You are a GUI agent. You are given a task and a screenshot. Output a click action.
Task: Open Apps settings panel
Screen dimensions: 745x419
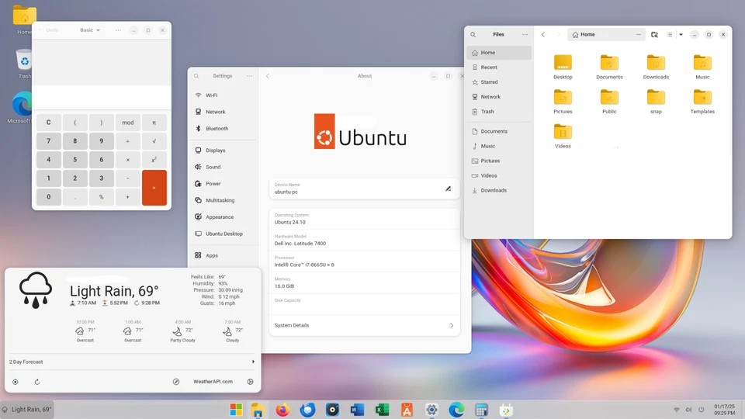(223, 255)
